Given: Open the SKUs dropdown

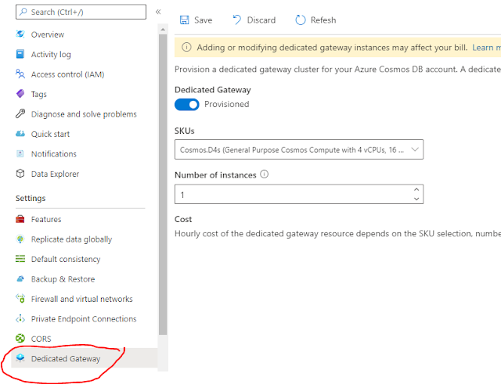Looking at the screenshot, I should coord(299,149).
